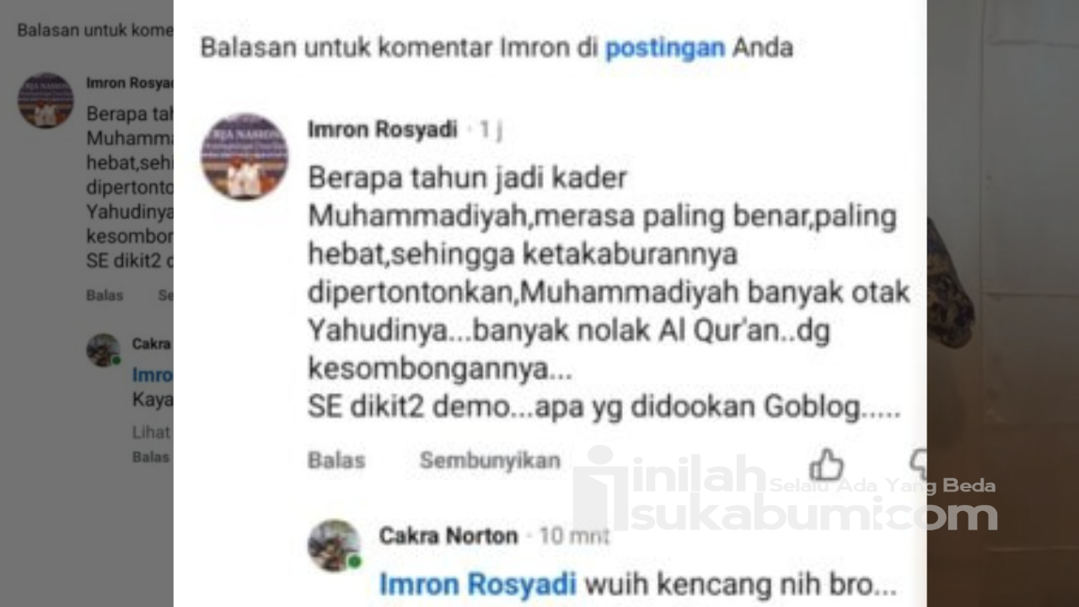Reply using the Balas button
The width and height of the screenshot is (1079, 607).
click(x=336, y=460)
